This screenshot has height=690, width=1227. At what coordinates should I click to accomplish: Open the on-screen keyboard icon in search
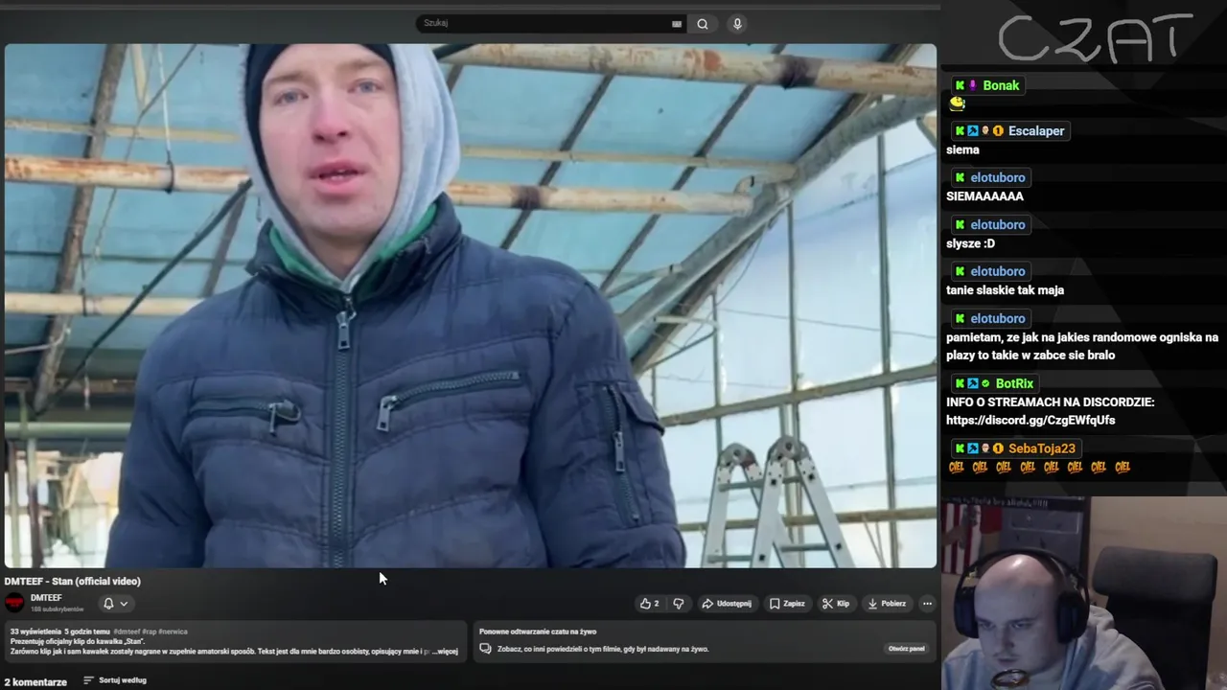[677, 24]
